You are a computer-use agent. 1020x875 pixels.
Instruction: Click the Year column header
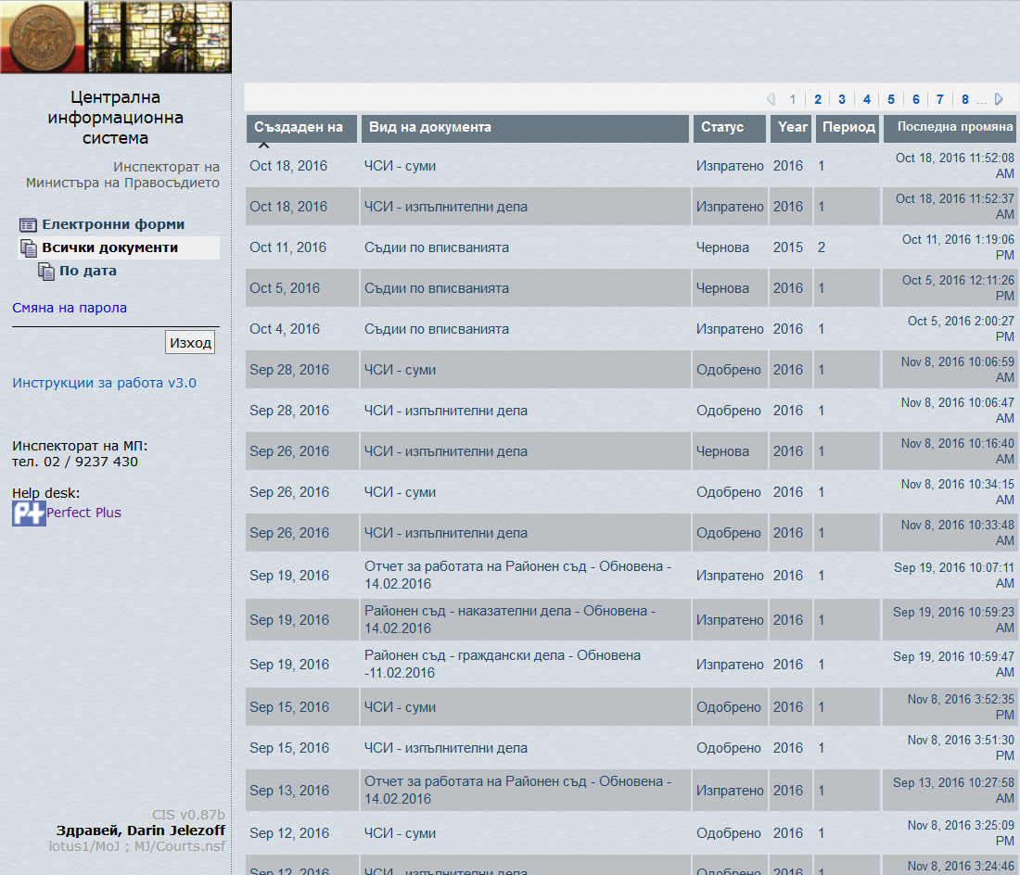point(792,128)
